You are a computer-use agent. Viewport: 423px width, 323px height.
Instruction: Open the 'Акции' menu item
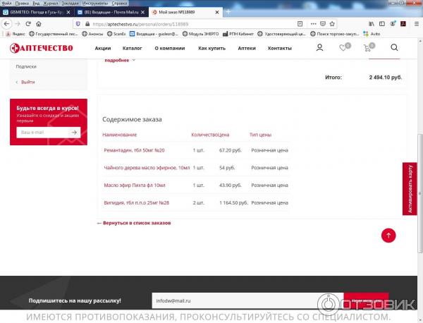(103, 48)
